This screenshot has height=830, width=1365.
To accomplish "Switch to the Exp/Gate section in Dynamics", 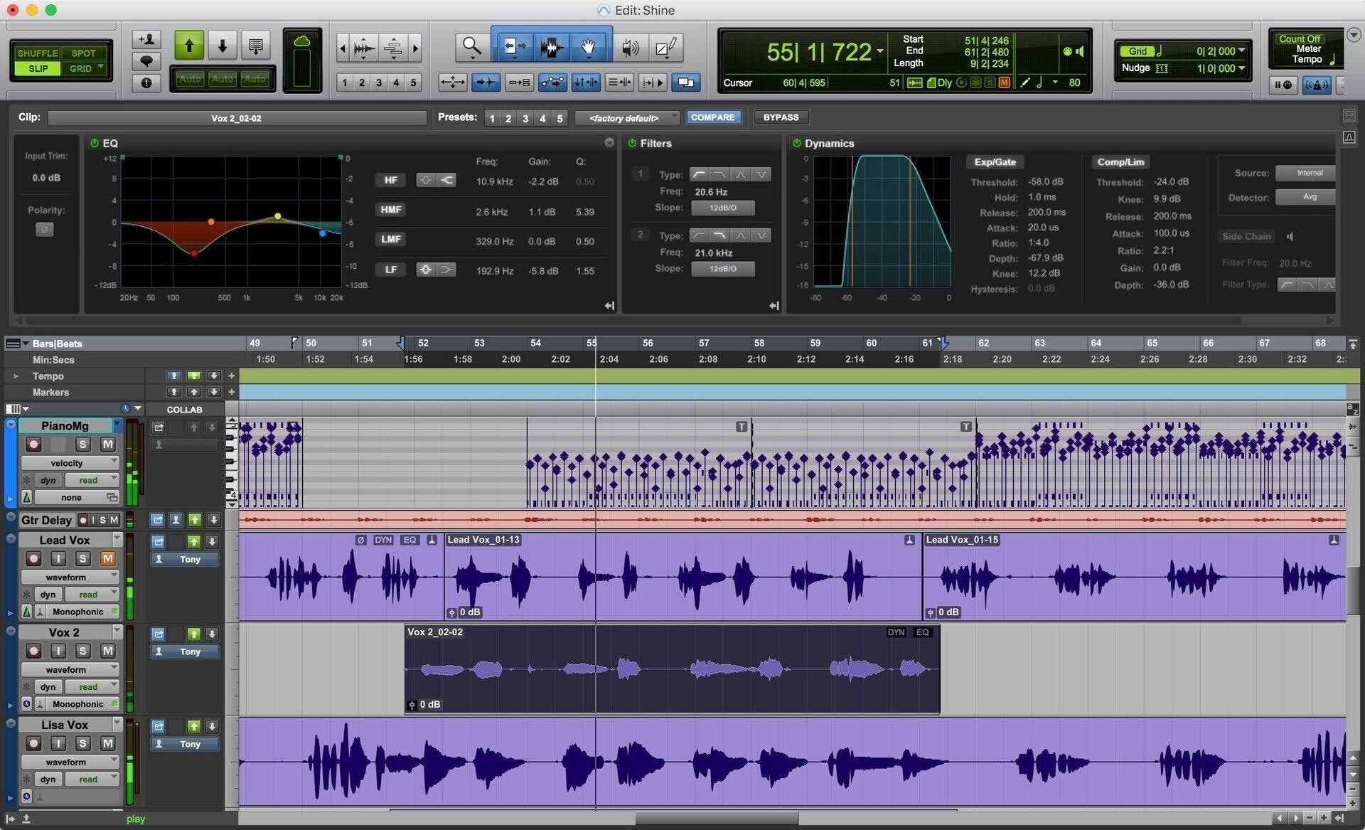I will (995, 161).
